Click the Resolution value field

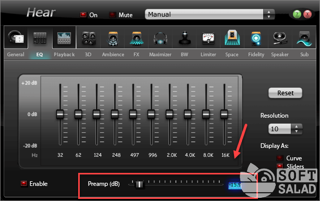(279, 129)
